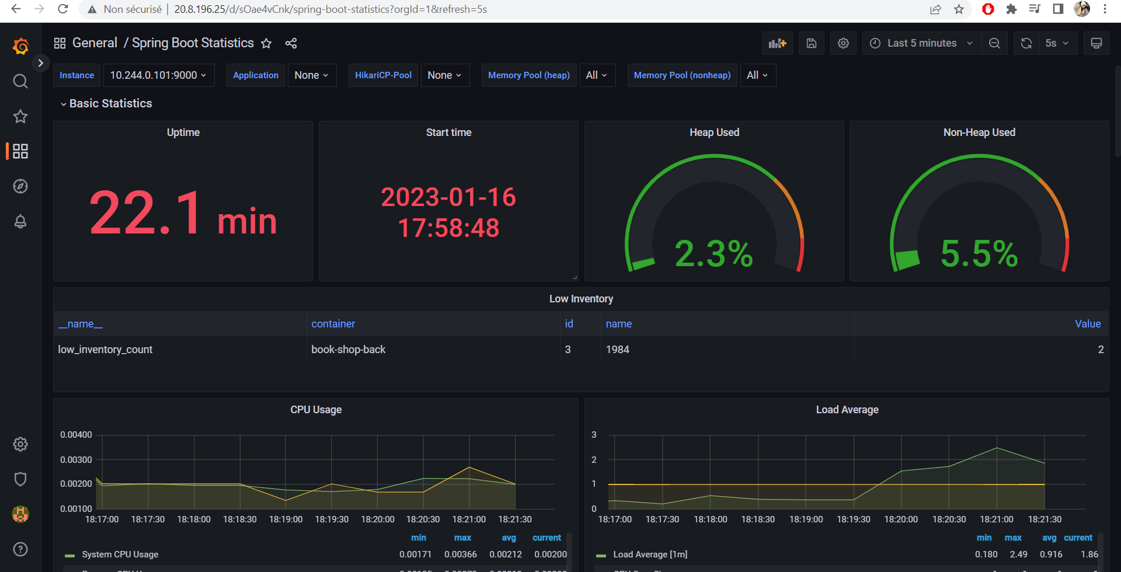Viewport: 1121px width, 572px height.
Task: Open the Start time panel title menu
Action: pos(448,132)
